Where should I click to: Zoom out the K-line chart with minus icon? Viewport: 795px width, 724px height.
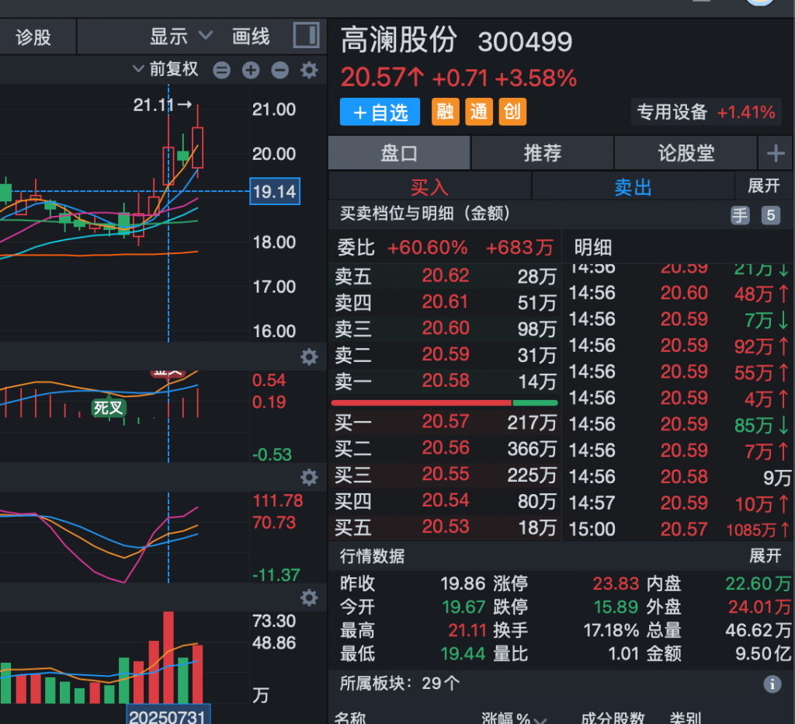pos(279,70)
